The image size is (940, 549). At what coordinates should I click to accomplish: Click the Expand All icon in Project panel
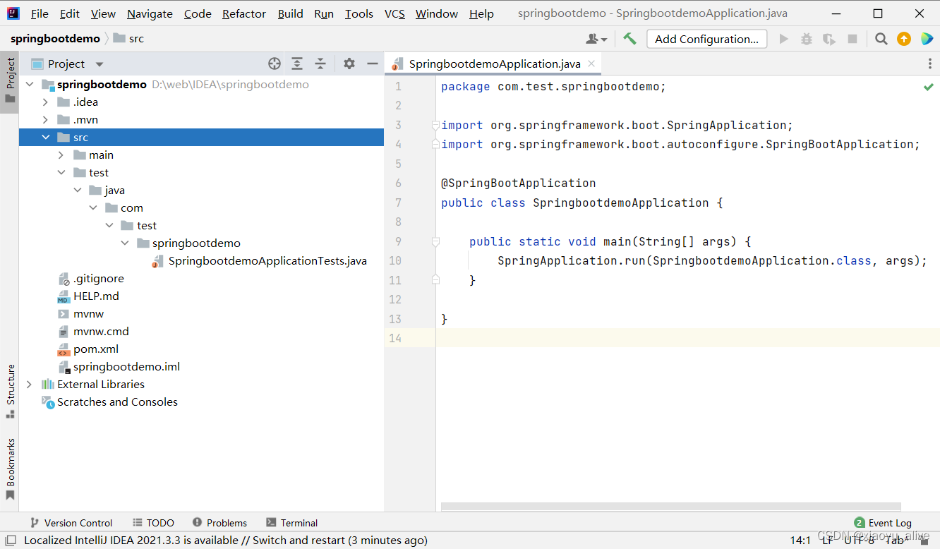pos(297,64)
